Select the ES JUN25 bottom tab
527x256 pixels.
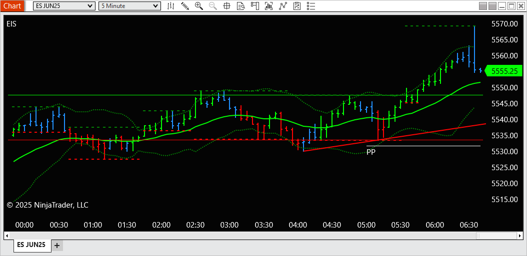click(x=32, y=245)
